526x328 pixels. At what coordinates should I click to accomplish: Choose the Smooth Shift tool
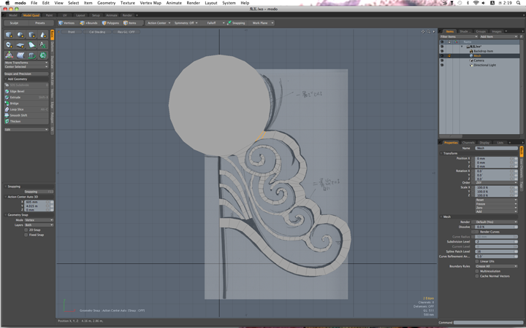click(x=26, y=115)
